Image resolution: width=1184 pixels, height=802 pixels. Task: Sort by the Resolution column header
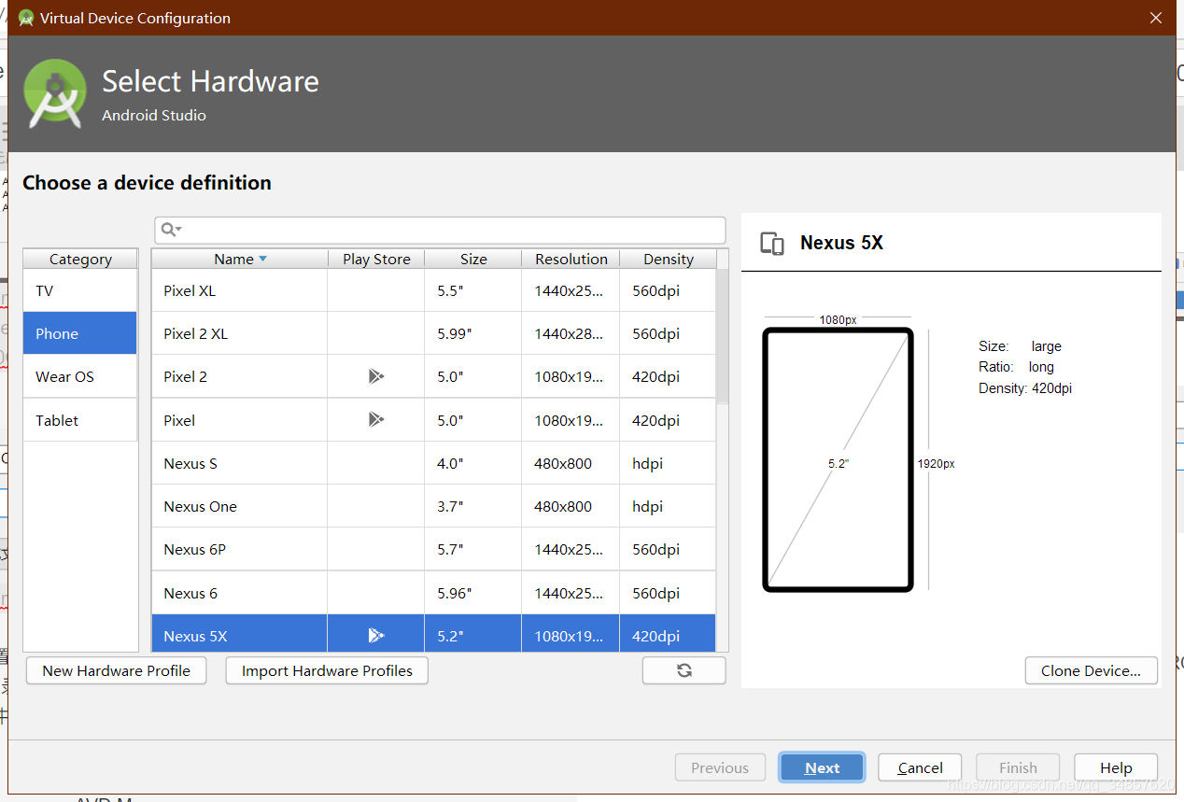coord(571,260)
